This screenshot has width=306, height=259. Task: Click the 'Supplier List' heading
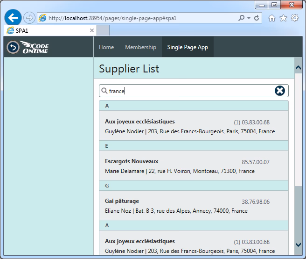pos(129,69)
